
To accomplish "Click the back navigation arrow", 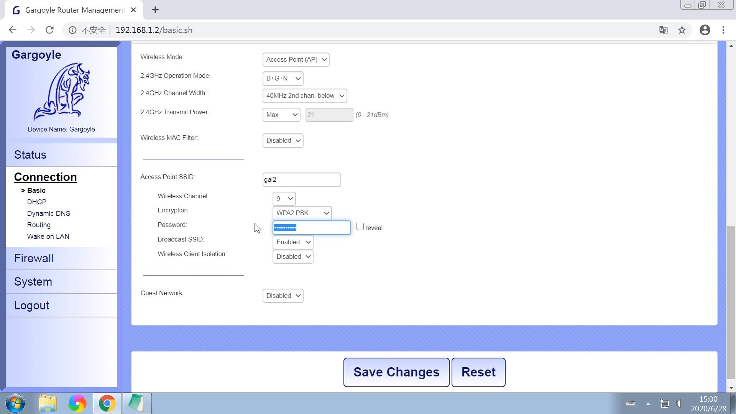I will (13, 30).
